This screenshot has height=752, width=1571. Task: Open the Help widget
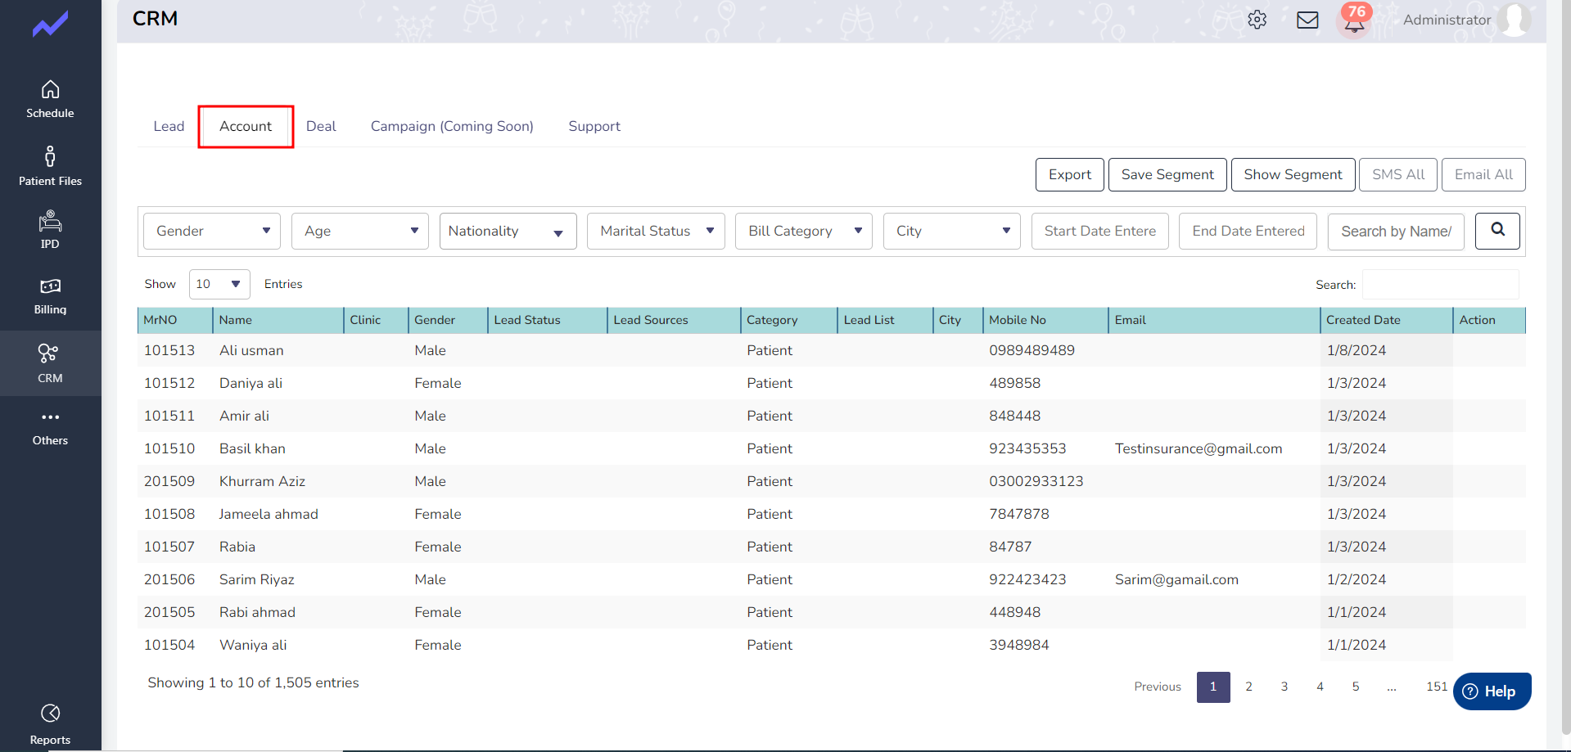point(1492,691)
